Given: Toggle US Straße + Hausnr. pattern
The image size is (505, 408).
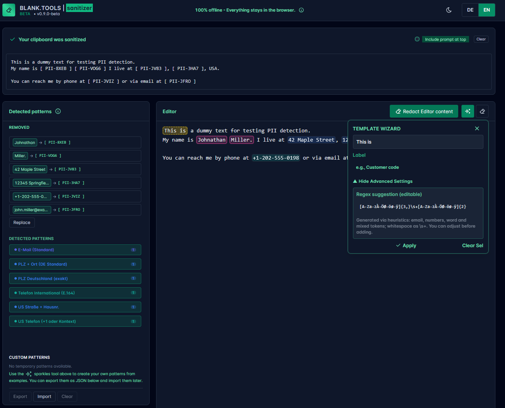Looking at the screenshot, I should click(75, 307).
